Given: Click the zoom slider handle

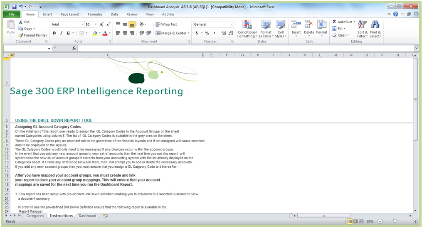Looking at the screenshot, I should (x=395, y=221).
